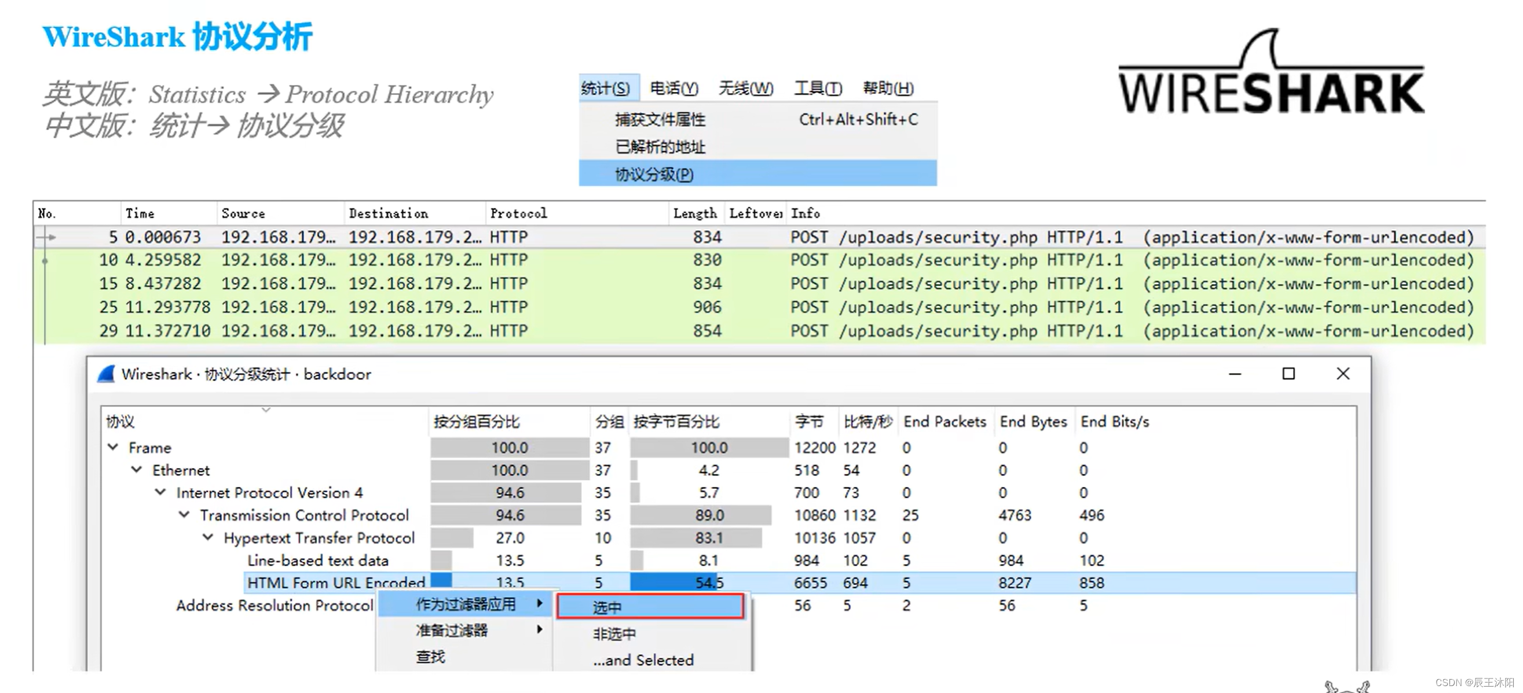Choose 非选中 in the filter submenu
Screen dimensions: 1523x693
650,633
